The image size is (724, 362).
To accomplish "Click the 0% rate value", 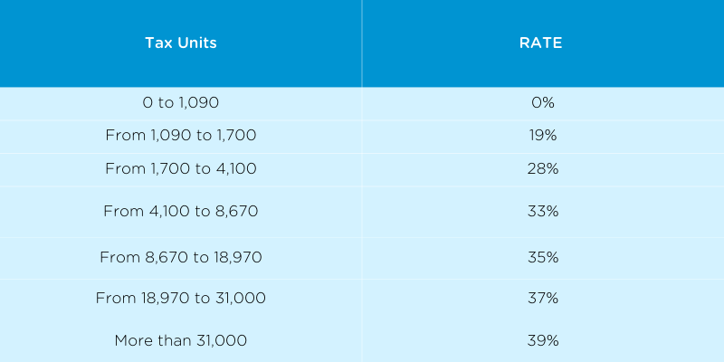I will (x=543, y=103).
